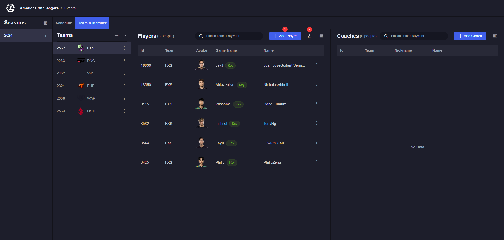Switch to the Schedule tab
Viewport: 504px width, 240px height.
point(64,23)
